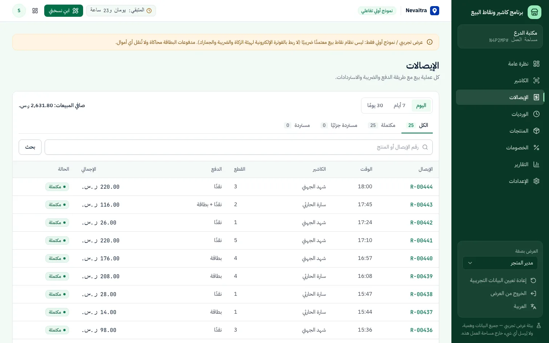Click the الإيصالات receipt icon

point(536,97)
